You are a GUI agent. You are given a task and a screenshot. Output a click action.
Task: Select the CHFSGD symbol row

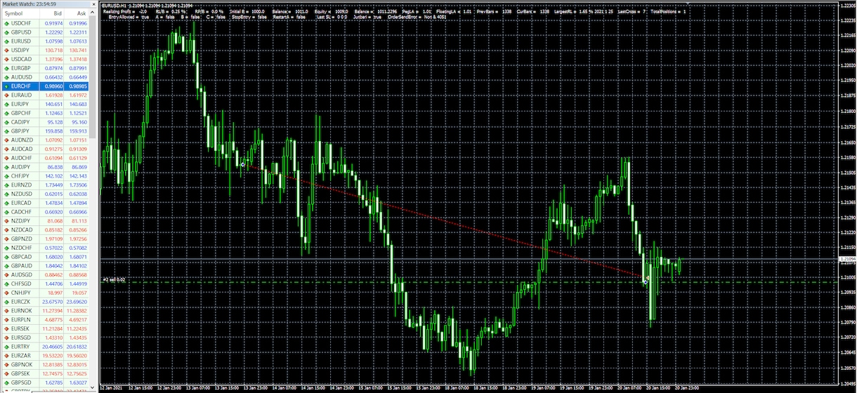coord(45,284)
